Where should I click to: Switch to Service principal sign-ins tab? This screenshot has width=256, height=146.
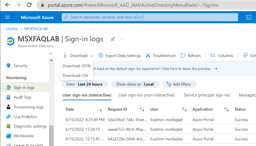pos(207,95)
